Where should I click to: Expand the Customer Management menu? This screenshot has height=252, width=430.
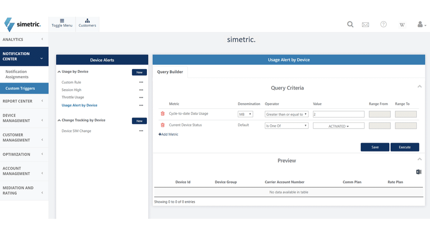[24, 137]
